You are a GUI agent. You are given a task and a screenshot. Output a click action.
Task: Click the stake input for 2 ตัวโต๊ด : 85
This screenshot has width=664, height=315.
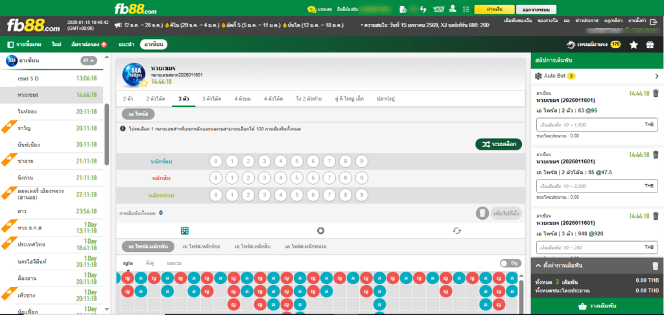597,186
